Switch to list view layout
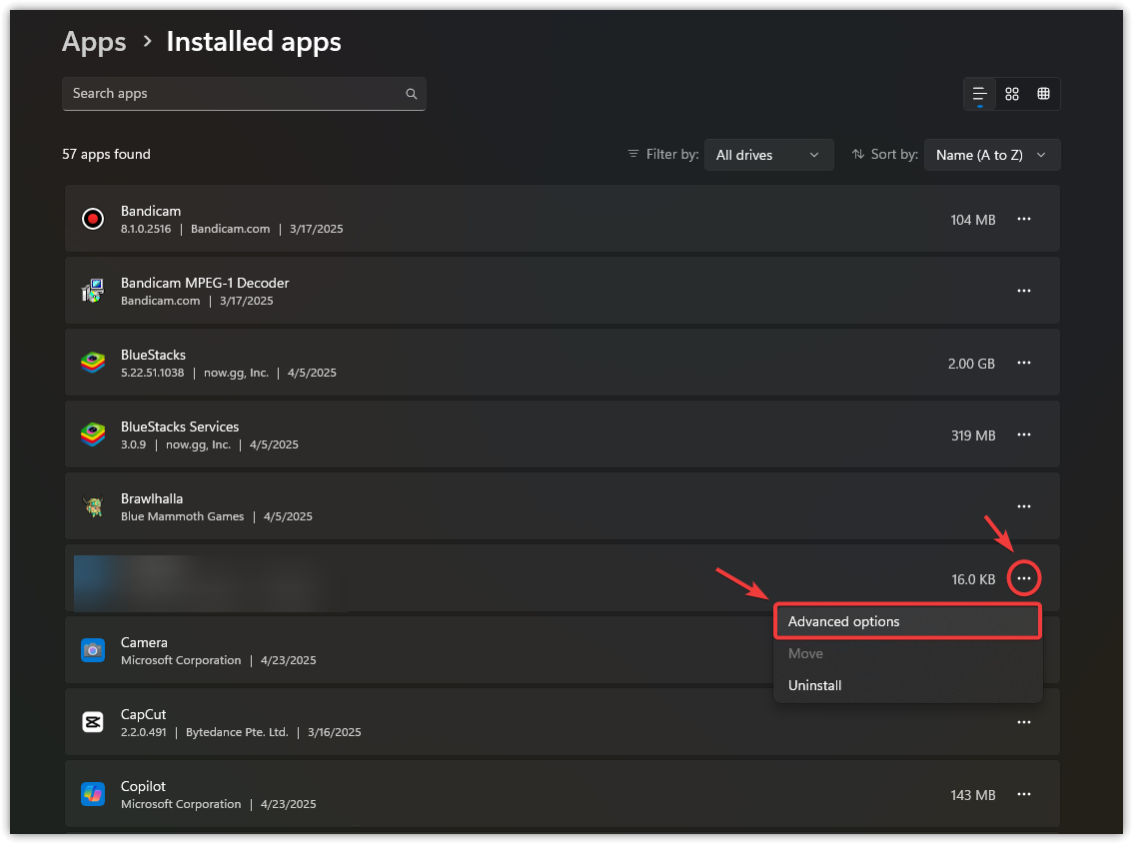 (x=980, y=94)
